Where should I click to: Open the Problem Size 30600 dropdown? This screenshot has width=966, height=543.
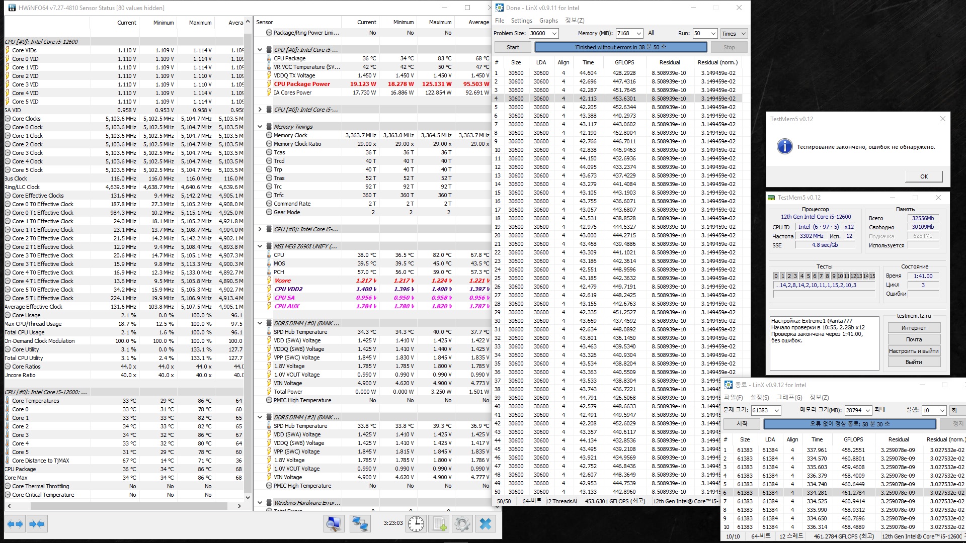554,34
